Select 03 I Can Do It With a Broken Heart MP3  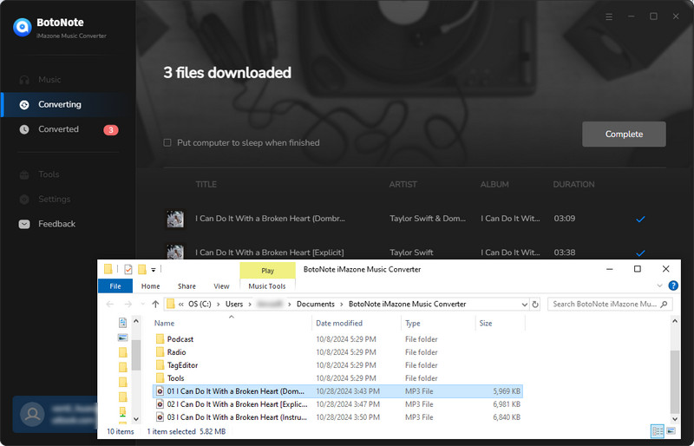point(338,416)
